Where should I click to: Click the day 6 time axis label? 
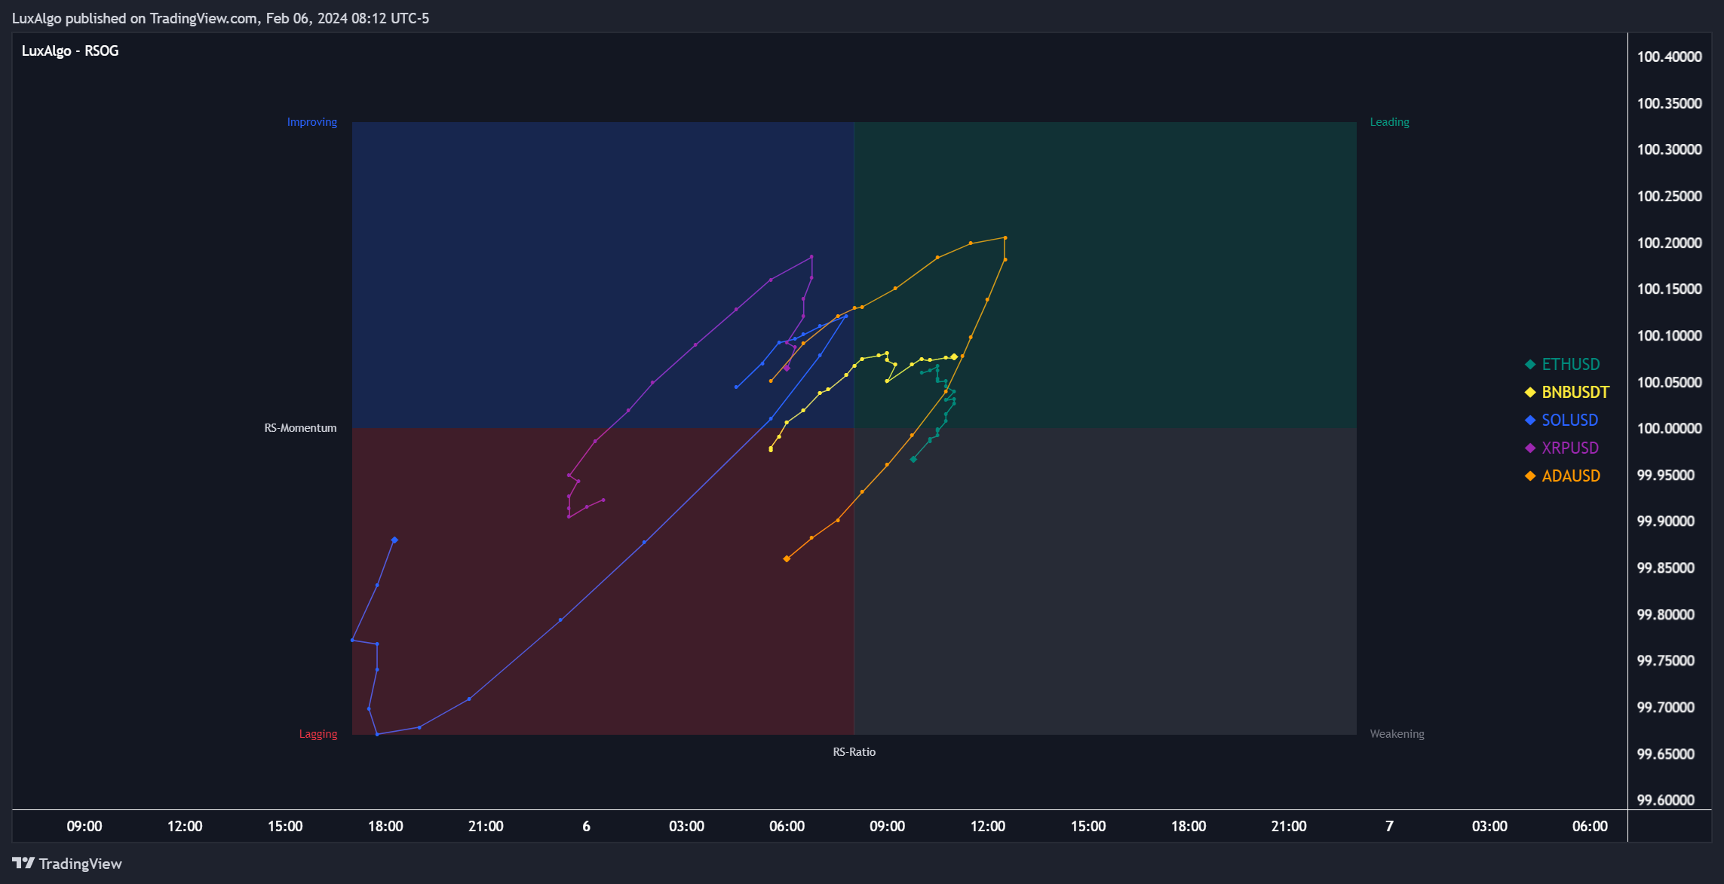pyautogui.click(x=587, y=827)
